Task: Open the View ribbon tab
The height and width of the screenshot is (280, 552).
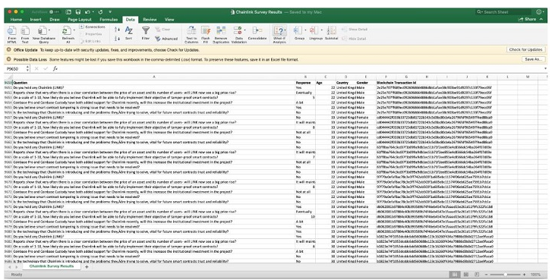Action: click(x=169, y=20)
